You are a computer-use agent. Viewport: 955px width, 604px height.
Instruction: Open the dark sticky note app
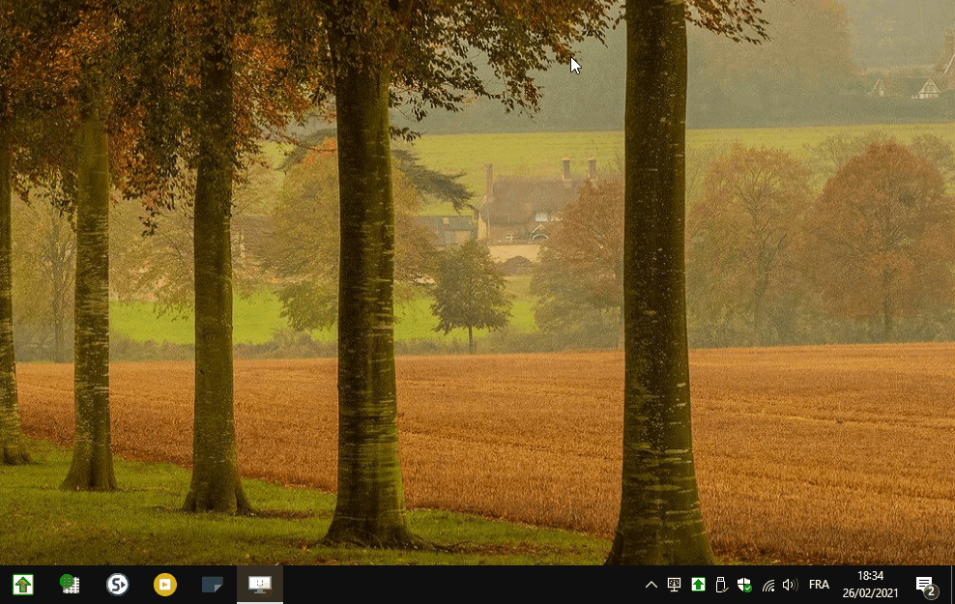[213, 585]
